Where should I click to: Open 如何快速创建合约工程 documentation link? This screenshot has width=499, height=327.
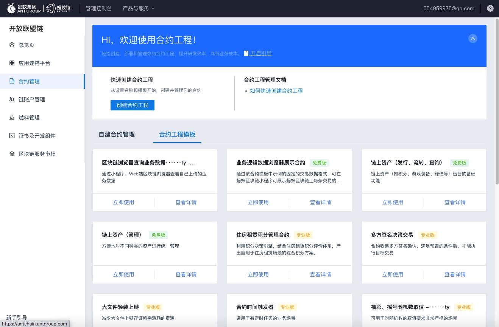coord(276,91)
